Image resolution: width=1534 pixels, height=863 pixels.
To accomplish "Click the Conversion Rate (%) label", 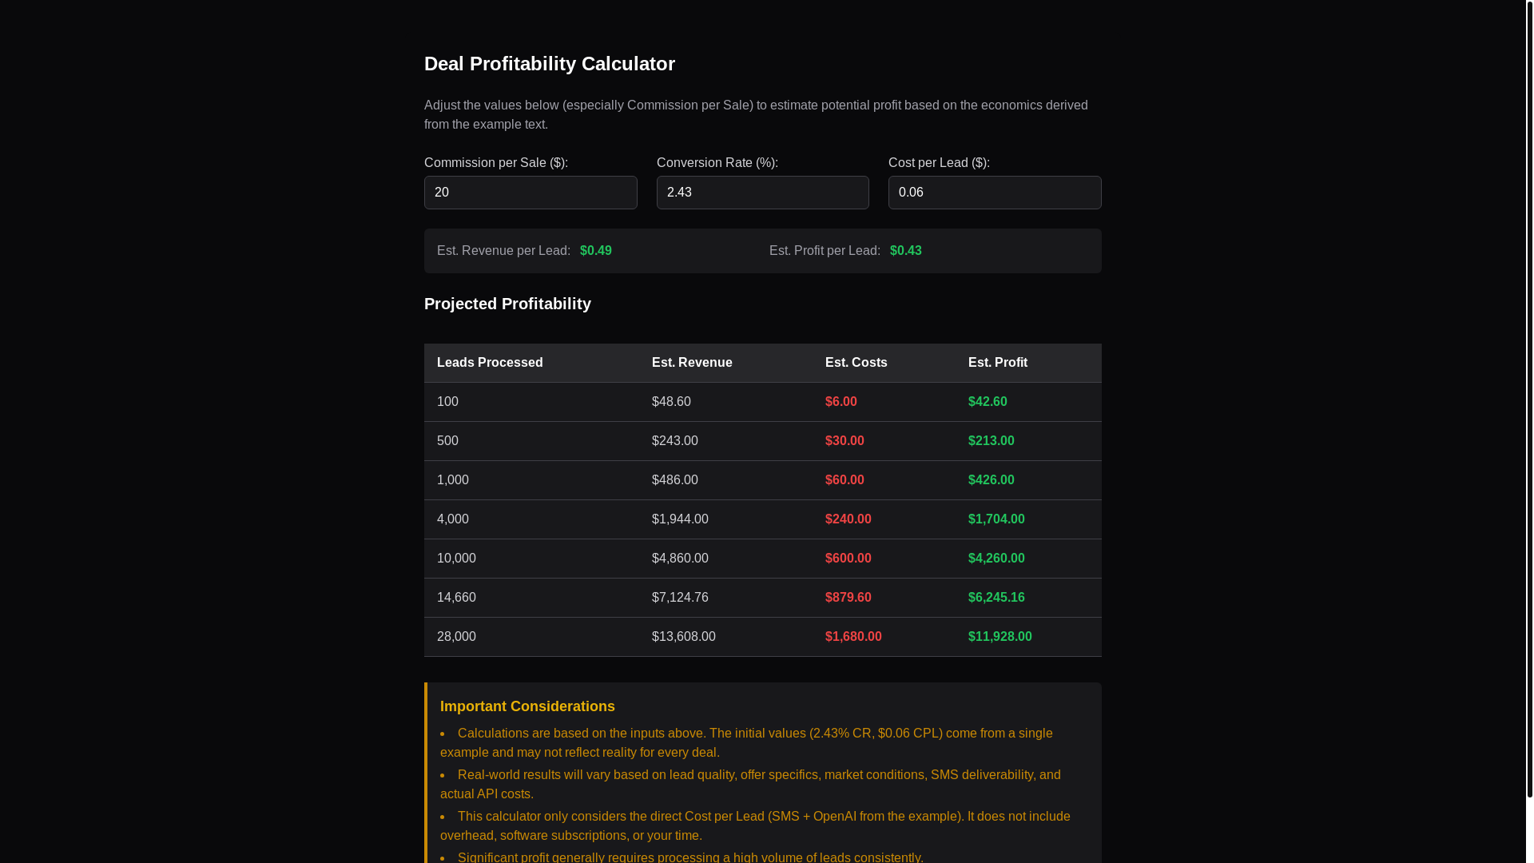I will [x=717, y=163].
